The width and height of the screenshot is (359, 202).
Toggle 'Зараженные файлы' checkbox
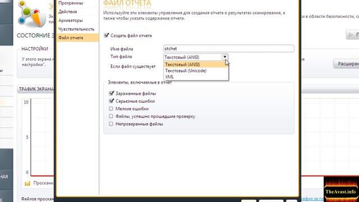tap(111, 94)
